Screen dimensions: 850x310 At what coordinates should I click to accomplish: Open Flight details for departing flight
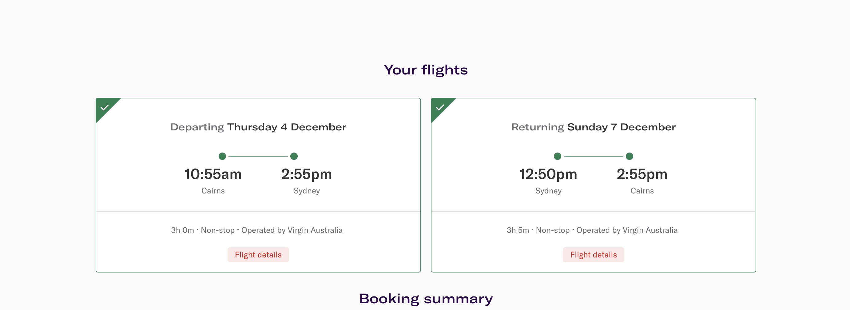[258, 255]
